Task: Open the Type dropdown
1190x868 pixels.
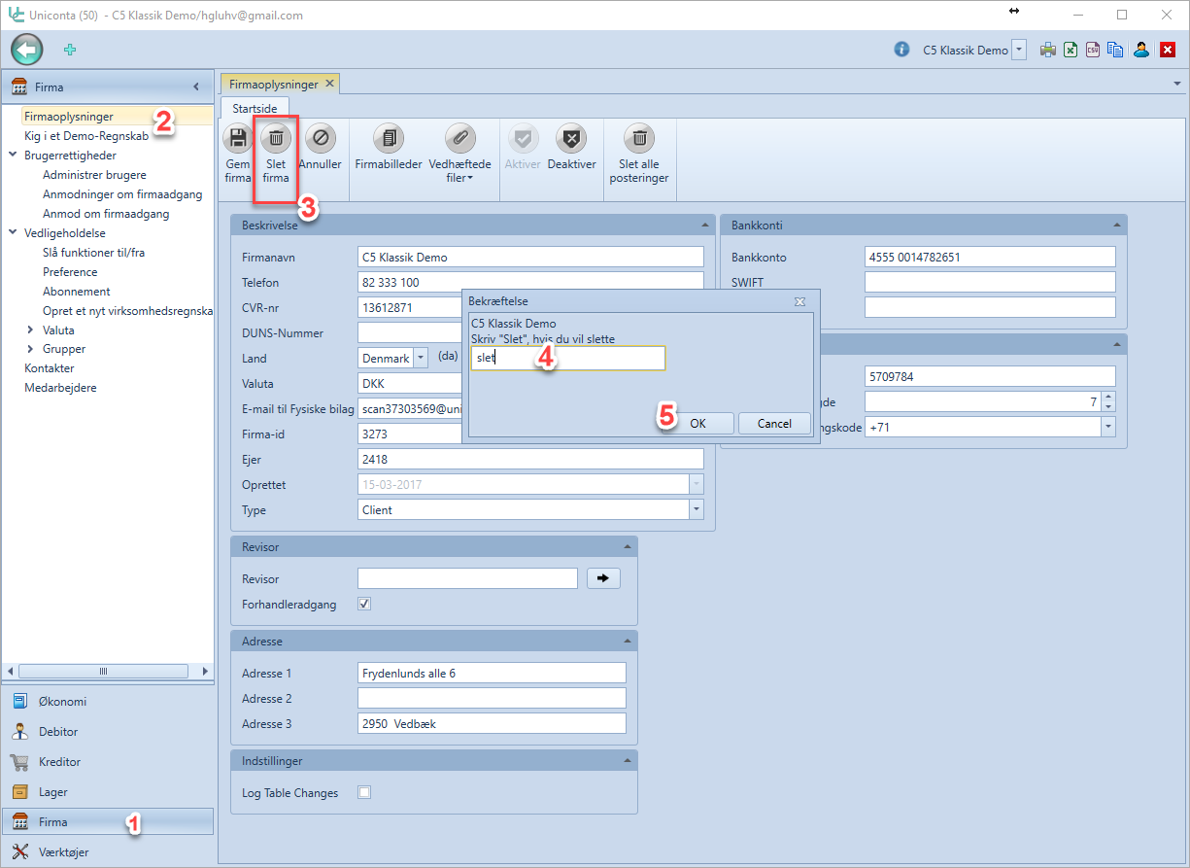Action: coord(696,510)
